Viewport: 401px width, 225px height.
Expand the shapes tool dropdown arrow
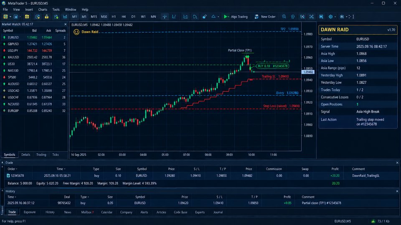(x=218, y=17)
